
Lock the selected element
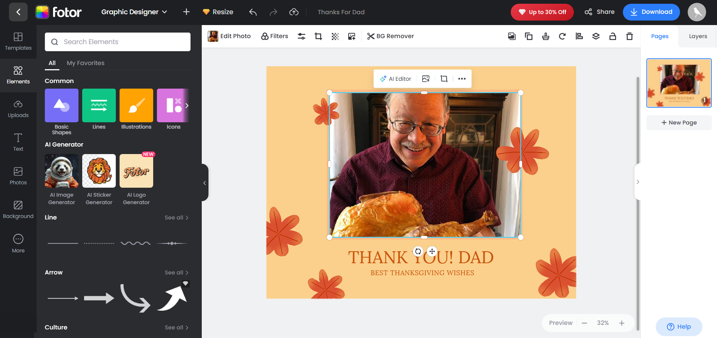[x=613, y=36]
